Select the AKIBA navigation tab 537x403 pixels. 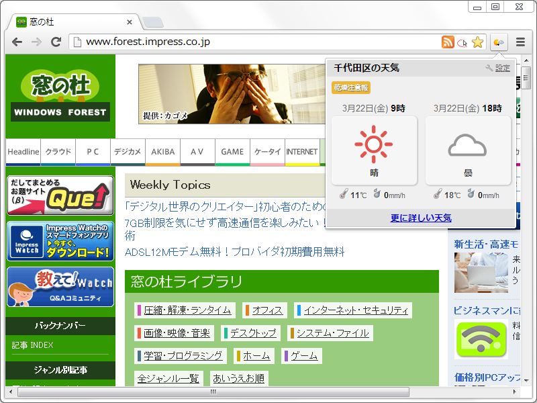(162, 152)
